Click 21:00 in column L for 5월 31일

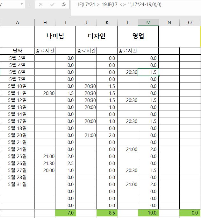pyautogui.click(x=128, y=184)
